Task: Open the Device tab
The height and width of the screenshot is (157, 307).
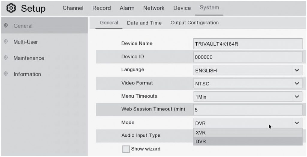Action: 182,8
